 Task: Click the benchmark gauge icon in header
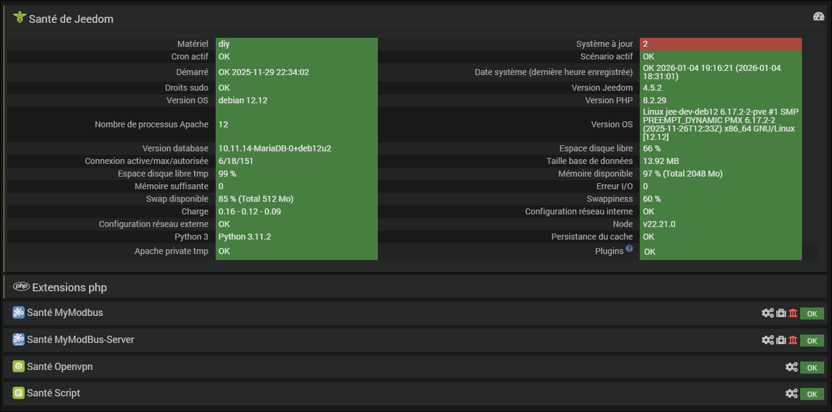819,17
